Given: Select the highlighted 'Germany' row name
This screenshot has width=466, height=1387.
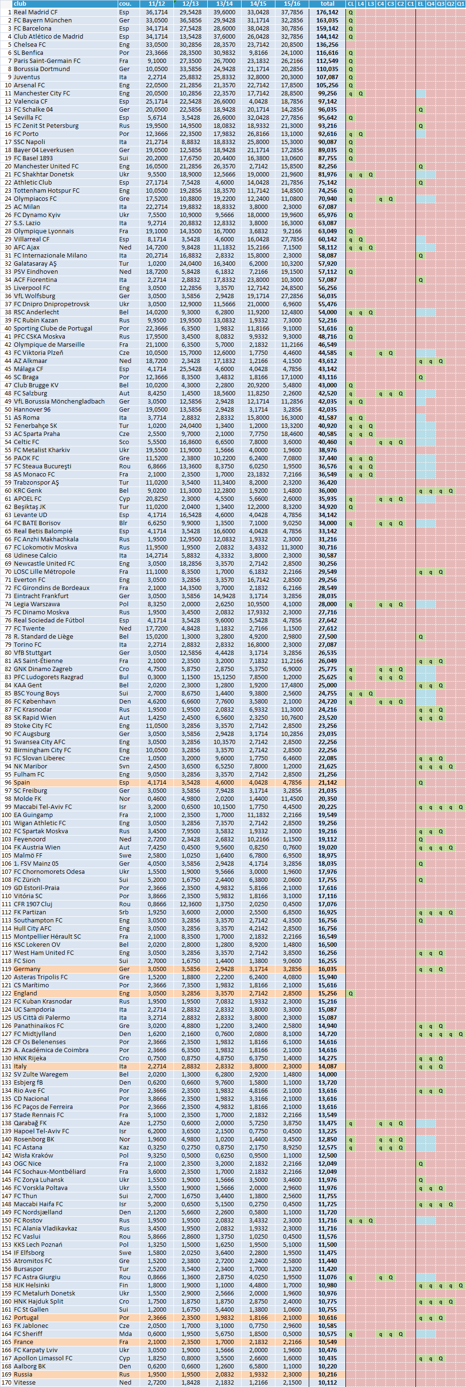Looking at the screenshot, I should pyautogui.click(x=65, y=969).
